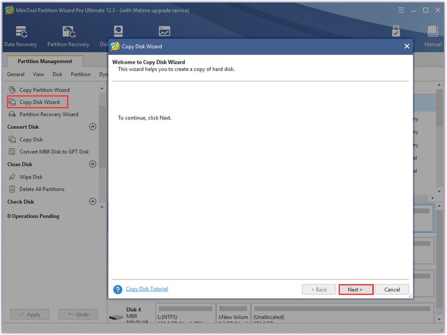Collapse the Clean Disk section
The width and height of the screenshot is (447, 335).
pyautogui.click(x=93, y=164)
